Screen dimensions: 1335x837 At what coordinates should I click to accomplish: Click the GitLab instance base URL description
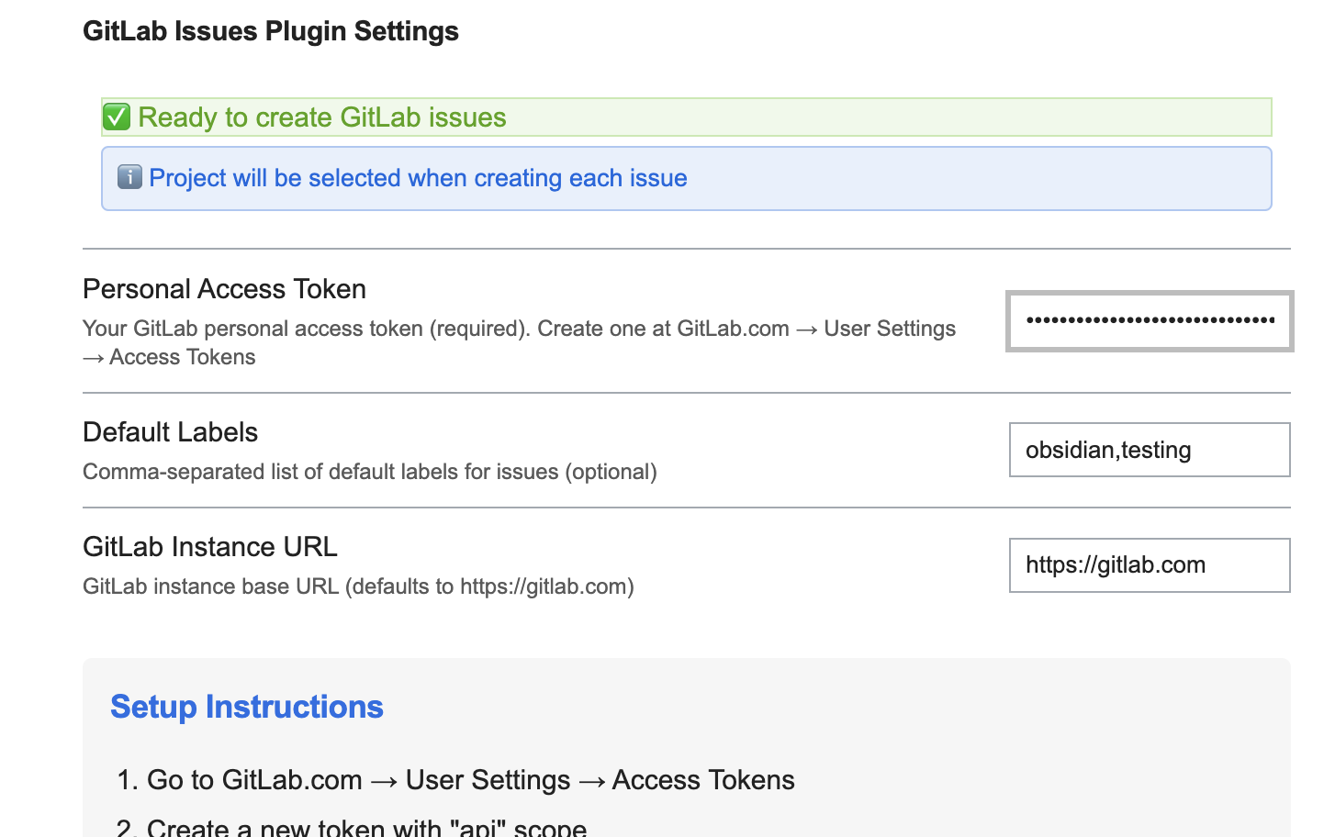(358, 586)
